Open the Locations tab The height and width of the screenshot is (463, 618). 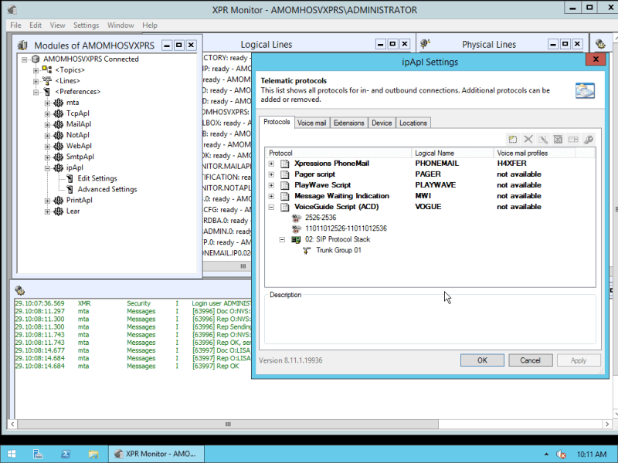[x=413, y=123]
